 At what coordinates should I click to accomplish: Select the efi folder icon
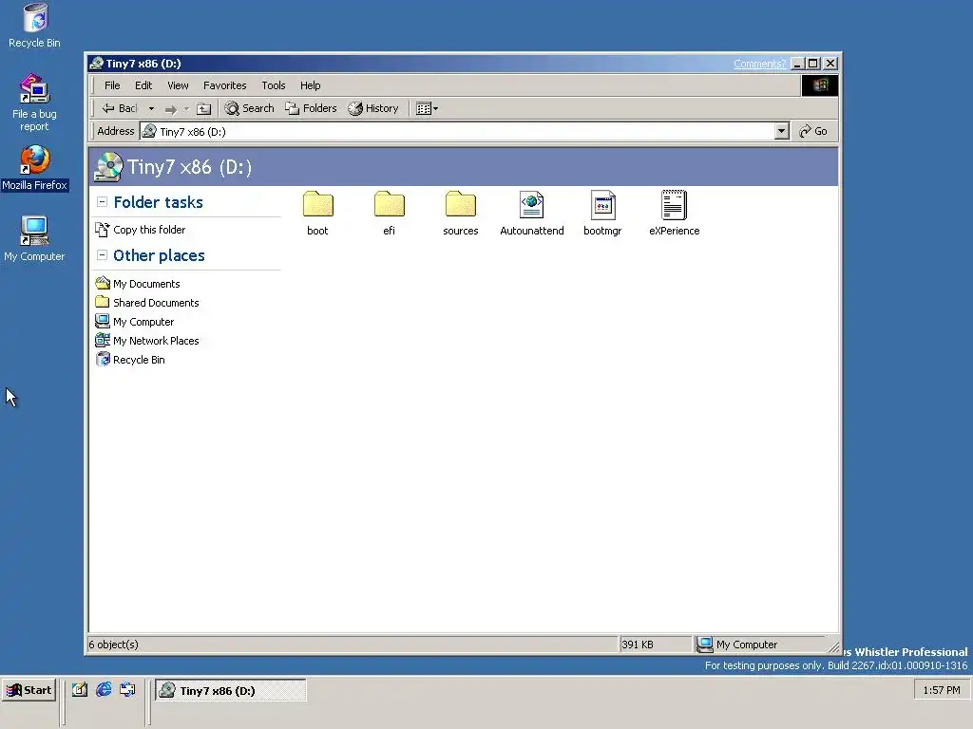click(389, 205)
